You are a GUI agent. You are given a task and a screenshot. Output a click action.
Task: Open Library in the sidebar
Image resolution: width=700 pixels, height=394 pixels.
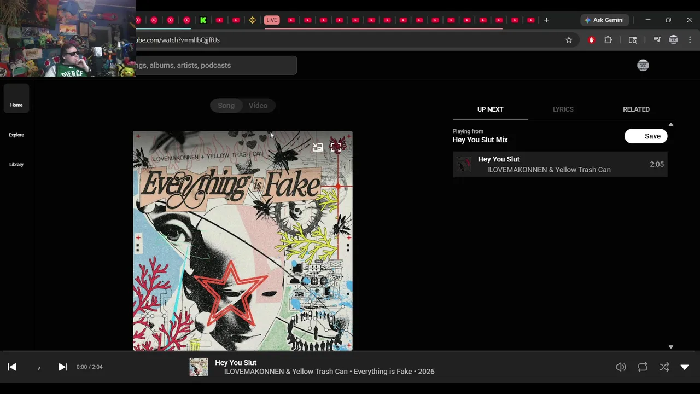click(16, 164)
